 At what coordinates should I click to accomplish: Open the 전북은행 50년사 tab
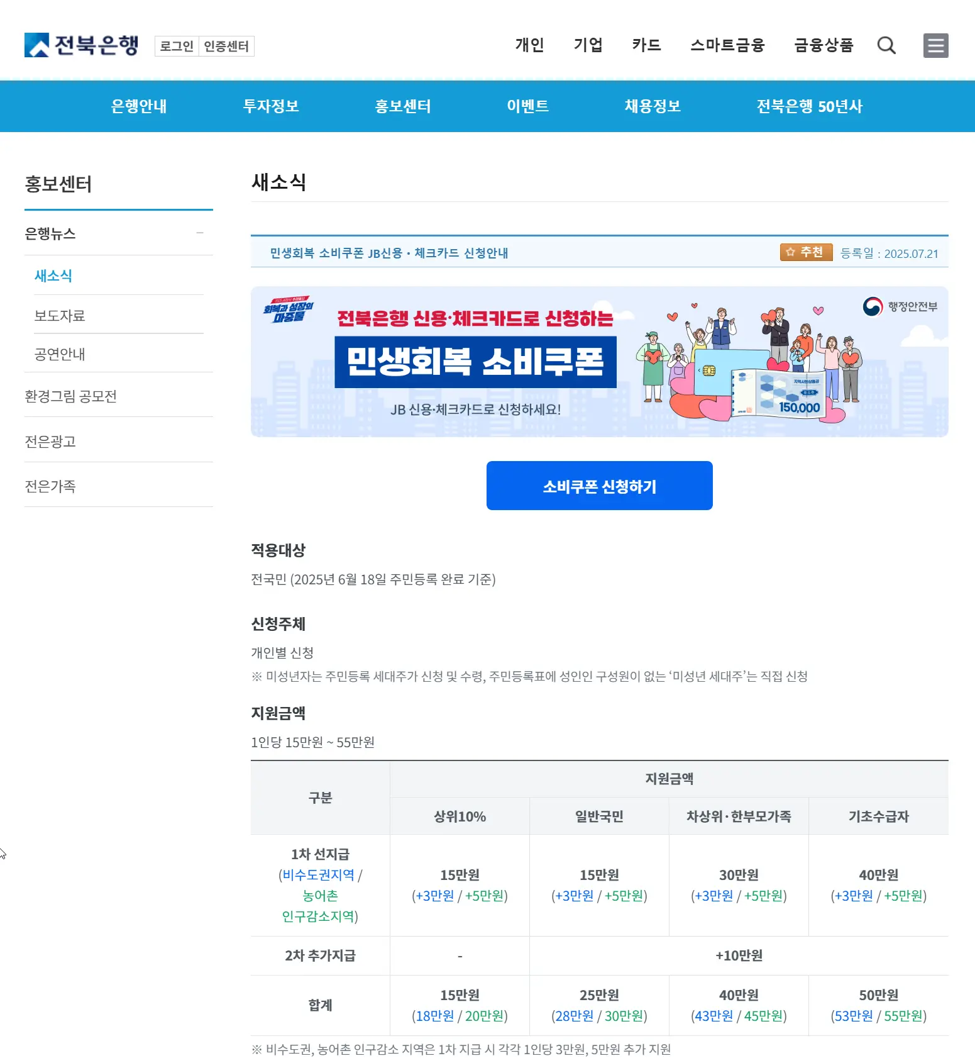(810, 106)
